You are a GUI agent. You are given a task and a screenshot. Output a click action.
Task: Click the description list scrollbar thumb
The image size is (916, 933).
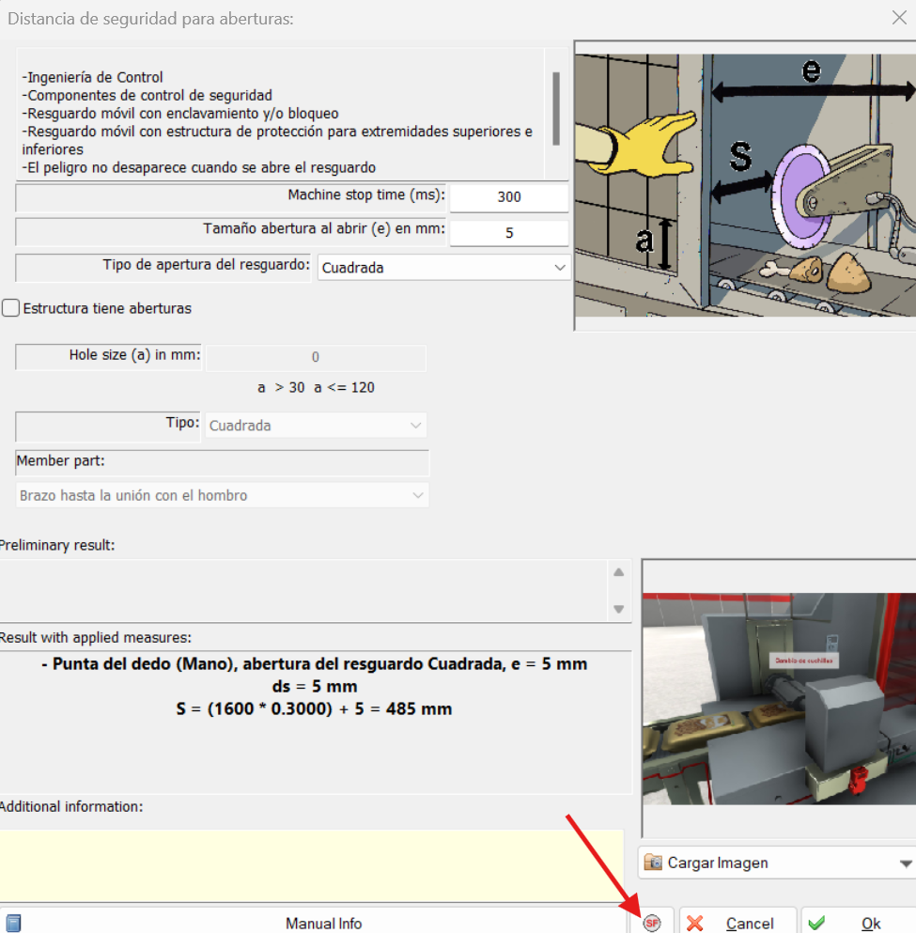(x=556, y=108)
